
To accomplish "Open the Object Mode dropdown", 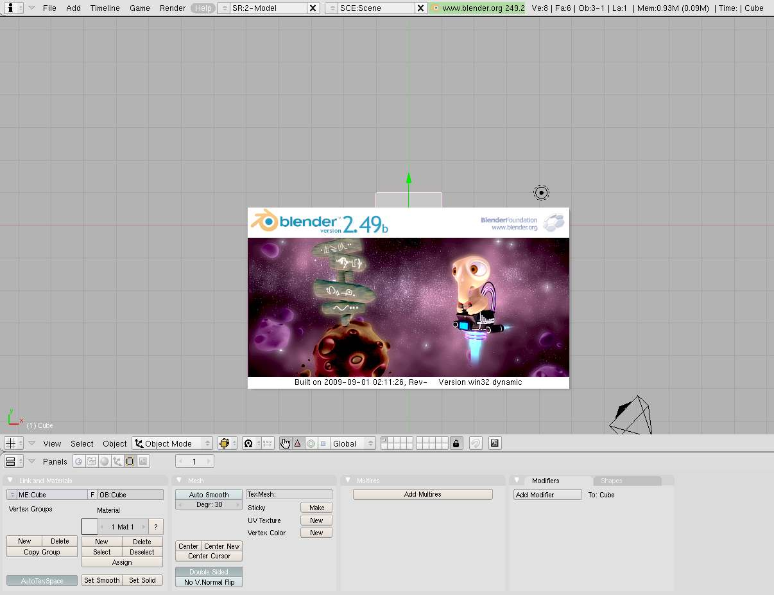I will coord(173,443).
